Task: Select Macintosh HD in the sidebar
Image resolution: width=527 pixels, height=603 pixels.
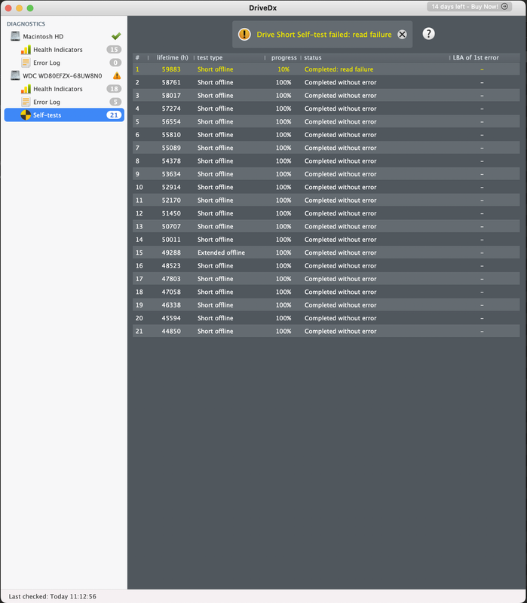Action: tap(64, 36)
